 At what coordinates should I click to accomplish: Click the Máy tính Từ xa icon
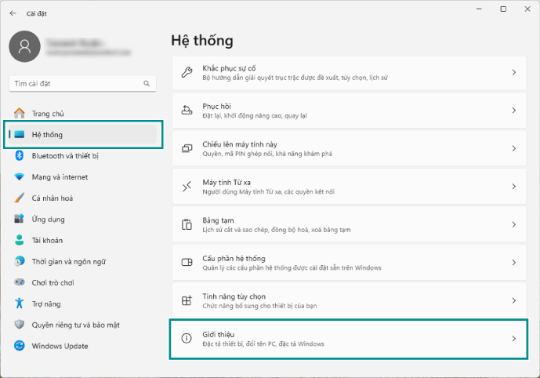[x=187, y=187]
